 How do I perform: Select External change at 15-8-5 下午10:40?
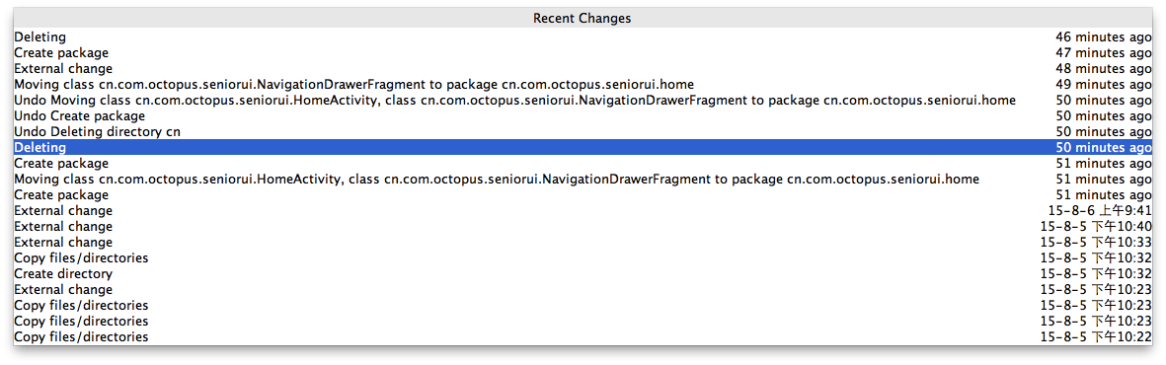583,227
